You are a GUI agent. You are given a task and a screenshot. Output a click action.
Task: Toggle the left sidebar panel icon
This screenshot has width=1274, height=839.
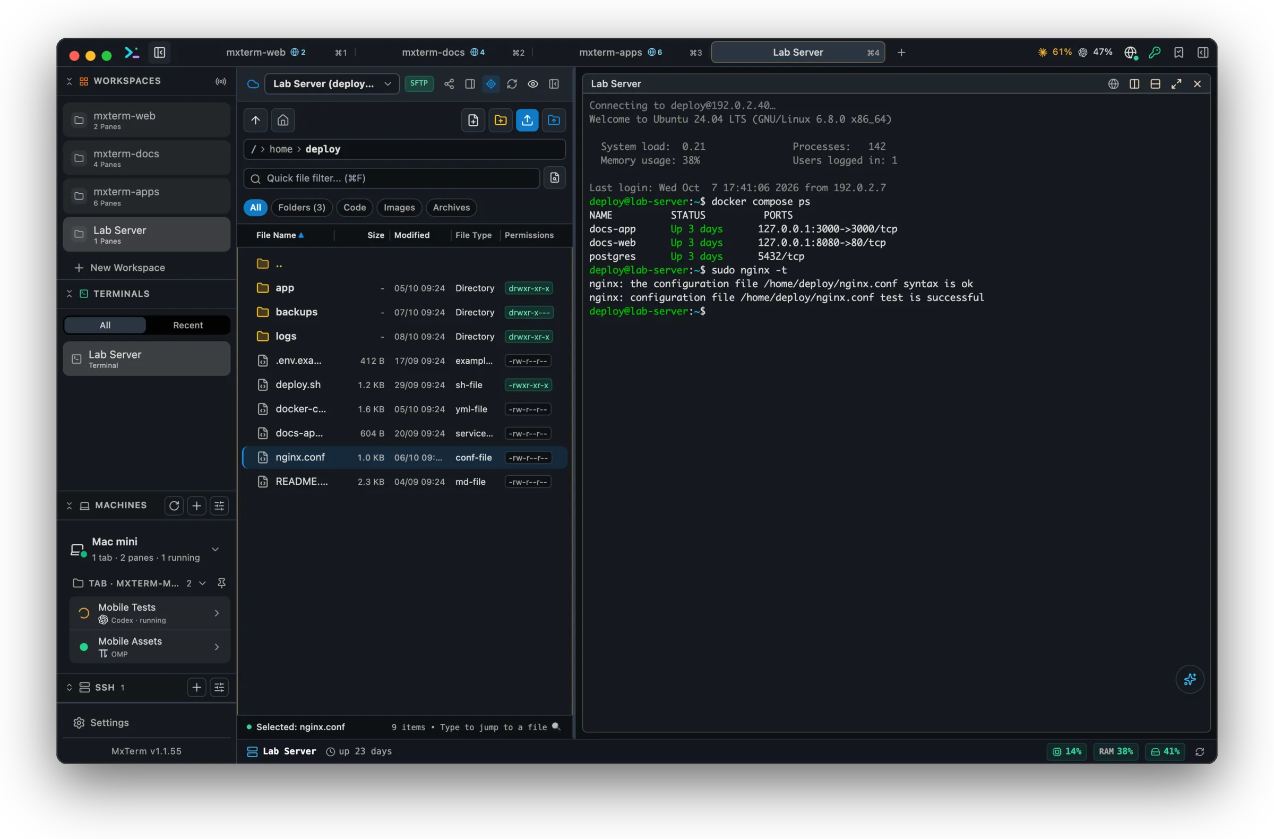160,53
